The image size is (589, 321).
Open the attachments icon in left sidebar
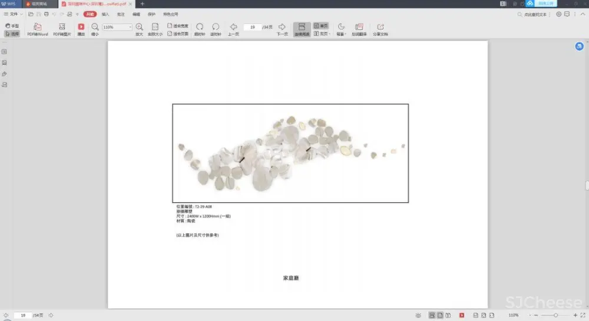[5, 74]
